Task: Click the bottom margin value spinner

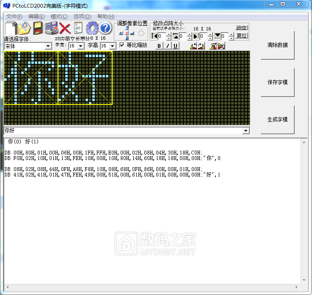Action: 231,36
